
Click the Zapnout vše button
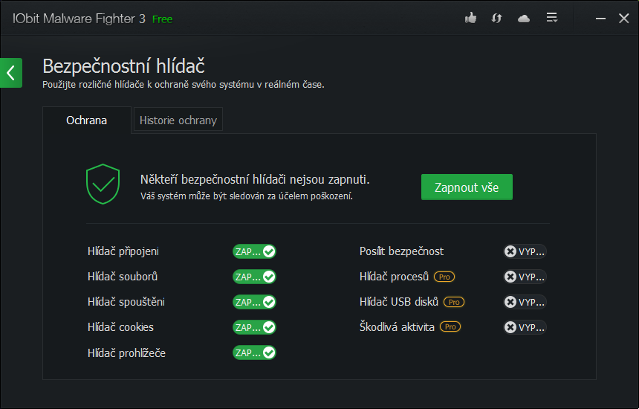coord(467,187)
